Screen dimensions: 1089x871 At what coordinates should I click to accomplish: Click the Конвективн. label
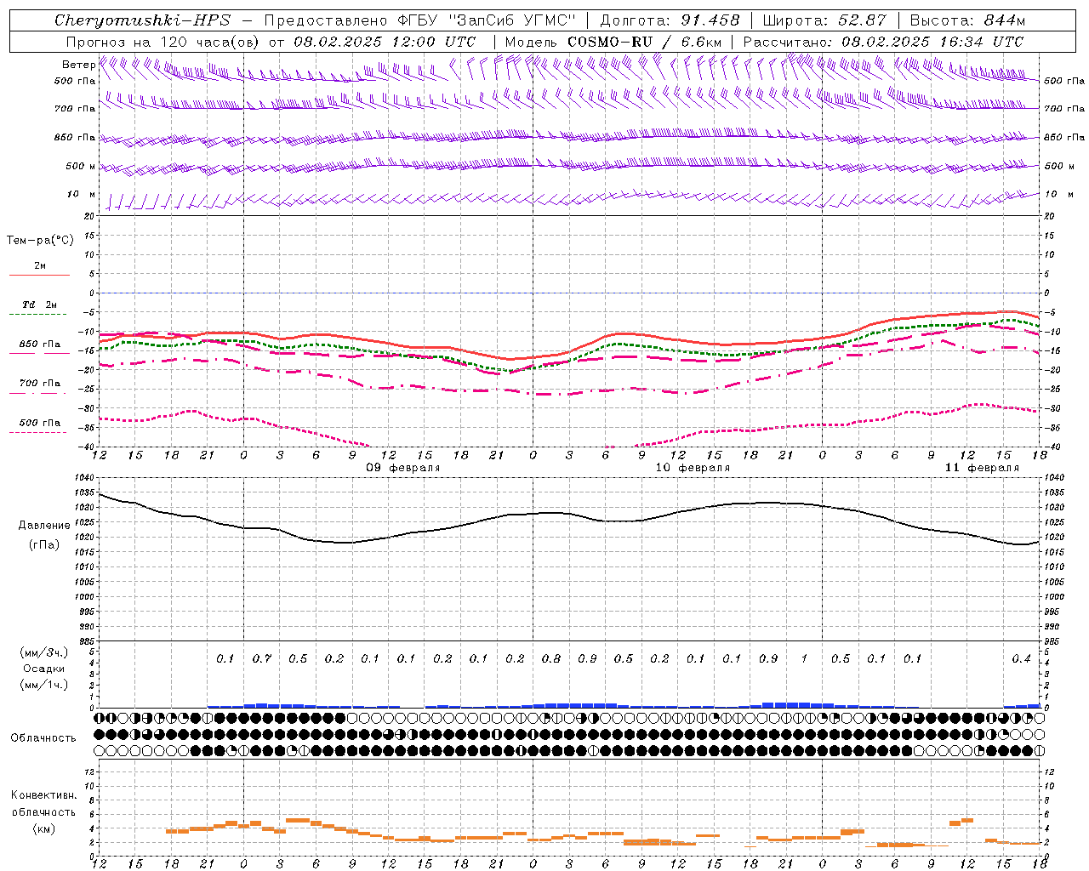tap(43, 795)
